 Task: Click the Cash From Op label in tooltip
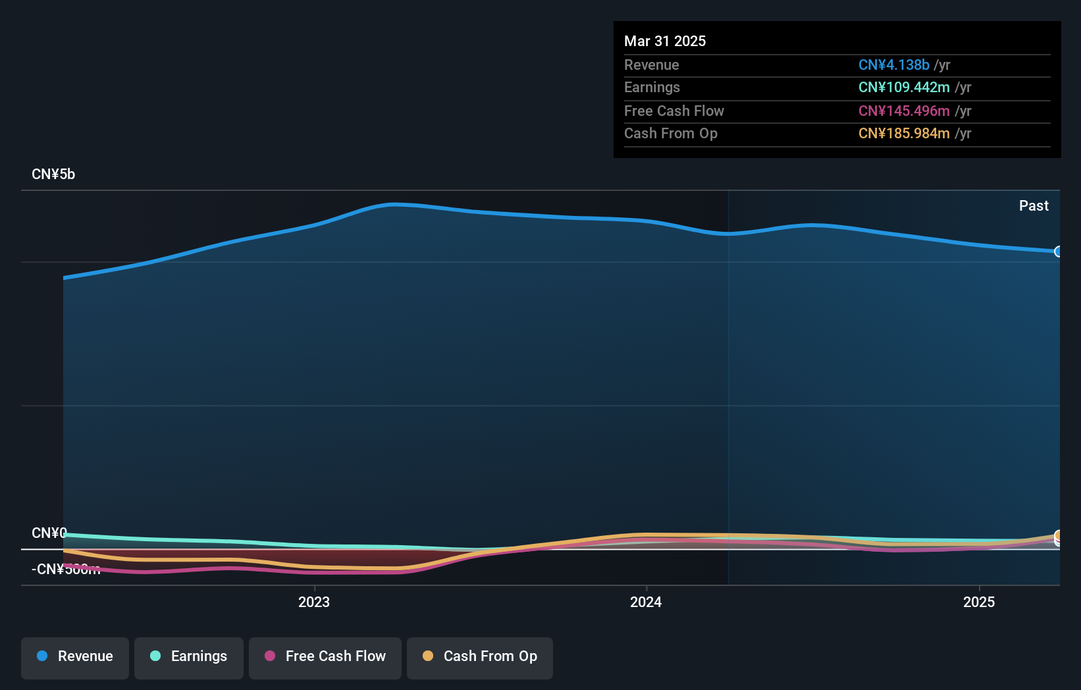point(671,133)
